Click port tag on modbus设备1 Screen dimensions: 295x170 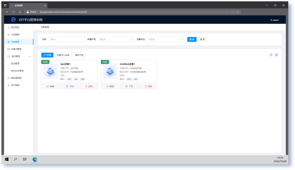coord(135,79)
